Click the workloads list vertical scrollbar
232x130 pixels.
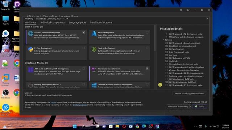[155, 38]
